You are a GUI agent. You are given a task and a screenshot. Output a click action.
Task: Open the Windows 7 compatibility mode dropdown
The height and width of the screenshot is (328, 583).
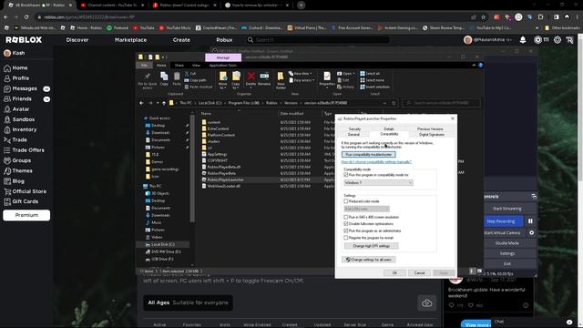coord(378,182)
